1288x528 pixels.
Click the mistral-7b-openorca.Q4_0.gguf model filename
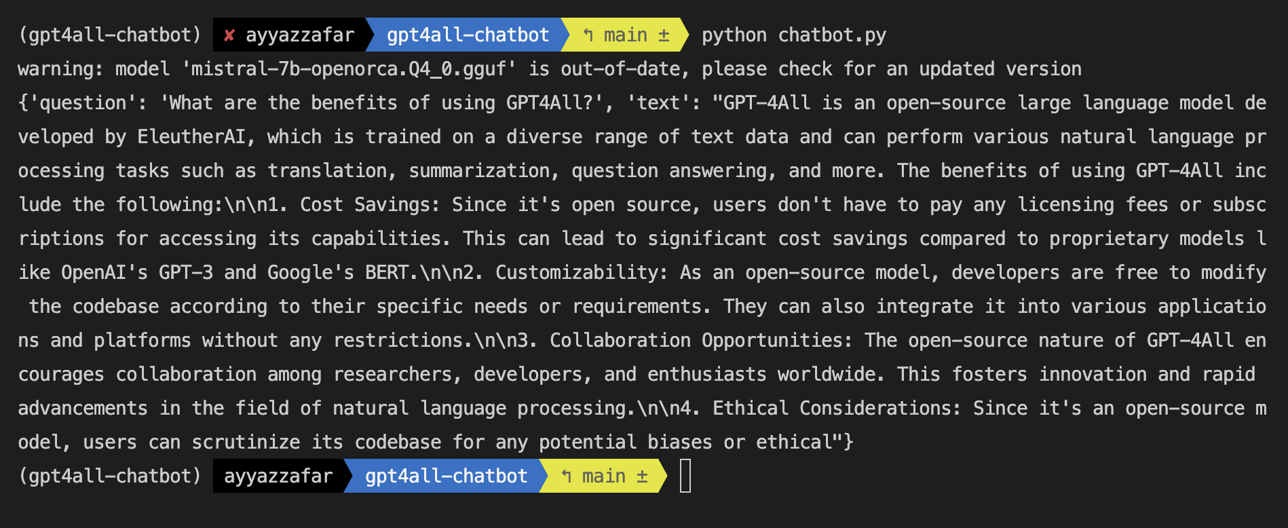click(349, 69)
